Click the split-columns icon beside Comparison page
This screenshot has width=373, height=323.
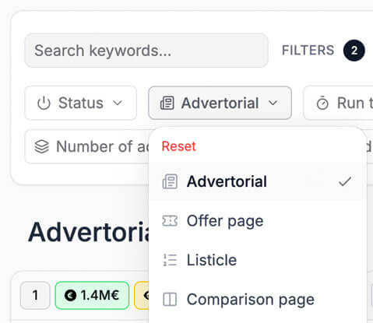[x=170, y=300]
